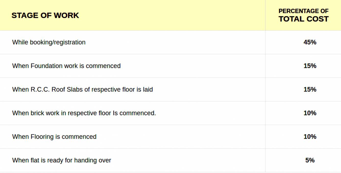Click 10% in the brick work row

[x=310, y=113]
